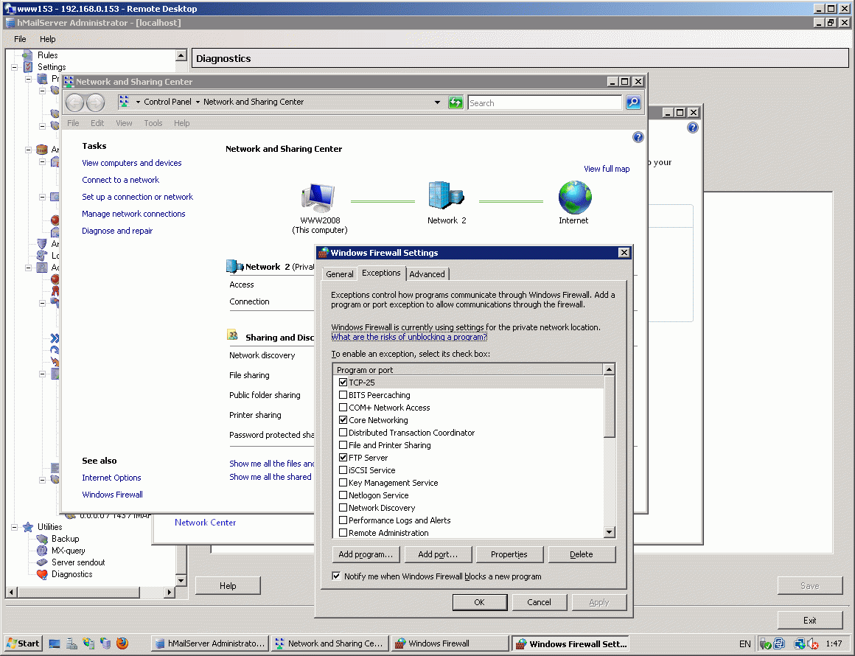
Task: Click exceptions list scrollbar thumb
Action: click(610, 406)
